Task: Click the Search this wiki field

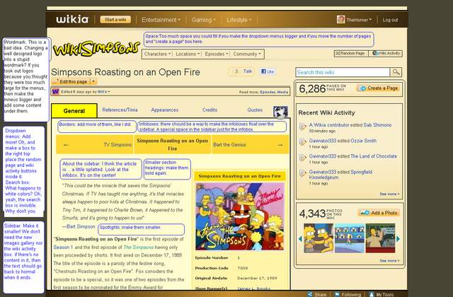Action: click(x=343, y=72)
